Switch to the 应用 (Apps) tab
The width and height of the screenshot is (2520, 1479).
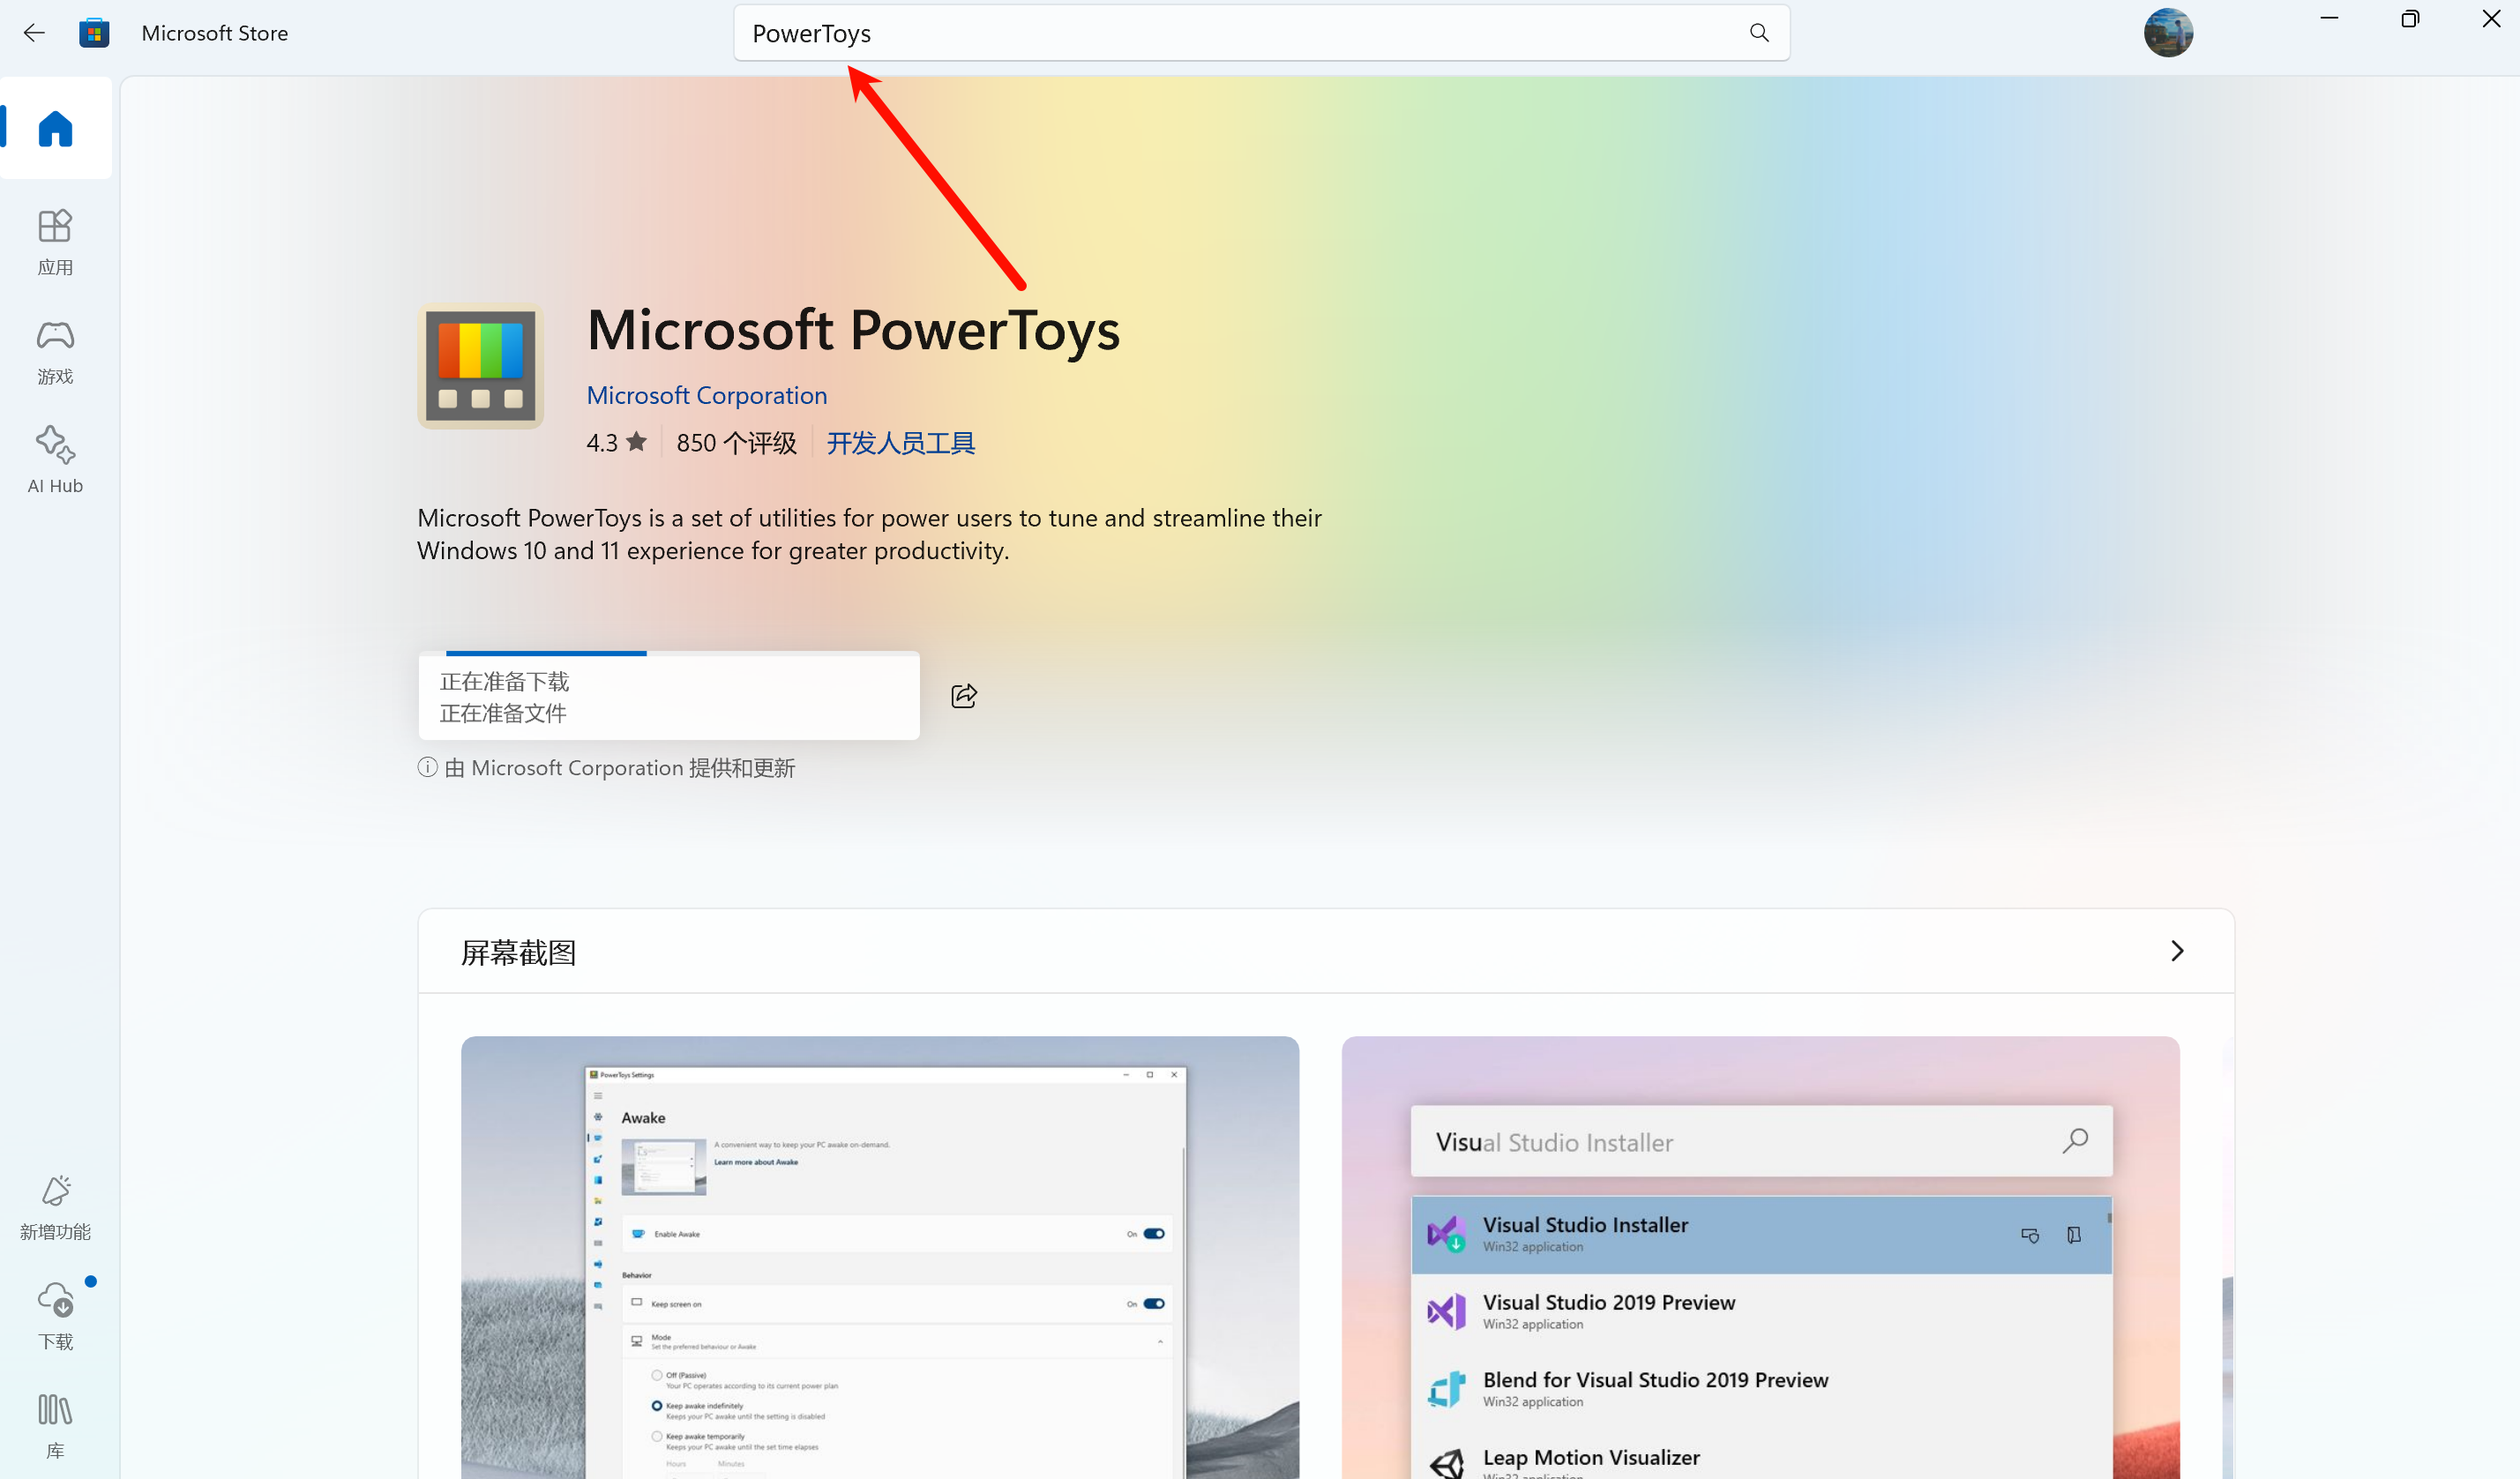(x=55, y=241)
